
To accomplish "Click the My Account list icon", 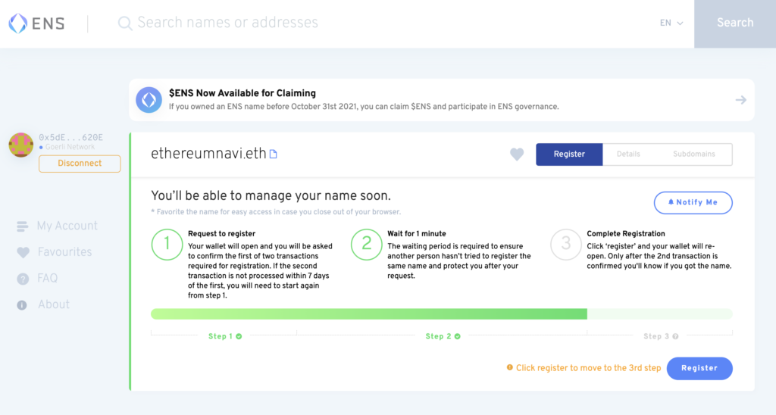I will [x=22, y=226].
